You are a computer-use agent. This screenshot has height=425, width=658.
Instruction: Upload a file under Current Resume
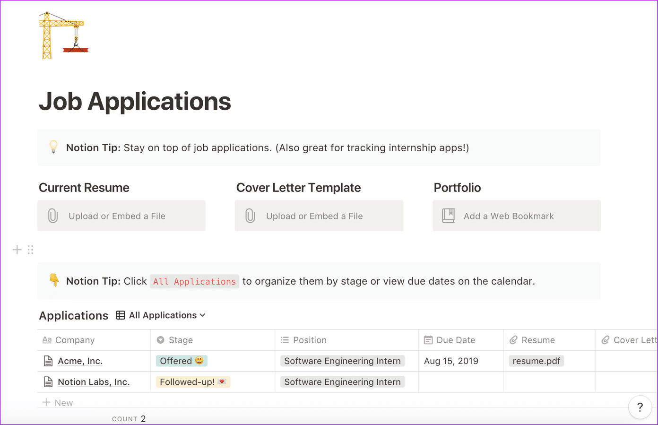click(121, 216)
